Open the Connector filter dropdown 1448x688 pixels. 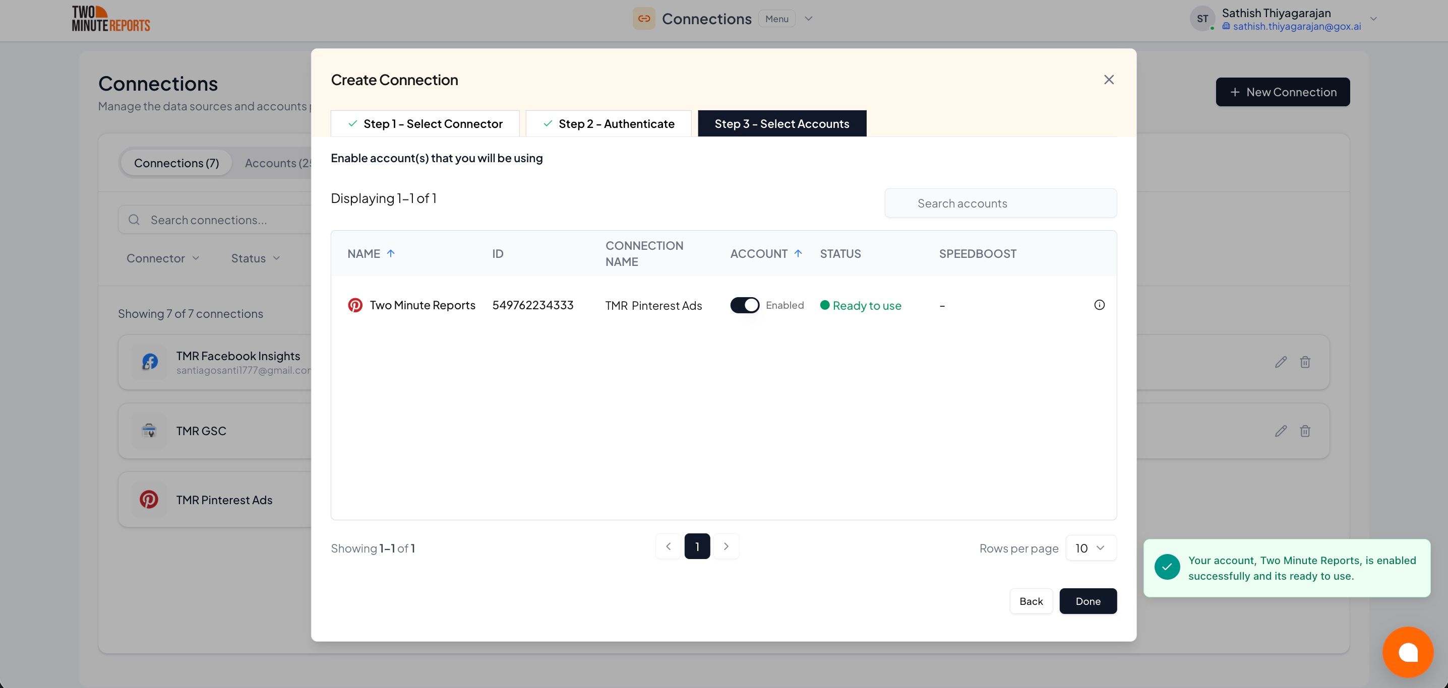coord(162,258)
